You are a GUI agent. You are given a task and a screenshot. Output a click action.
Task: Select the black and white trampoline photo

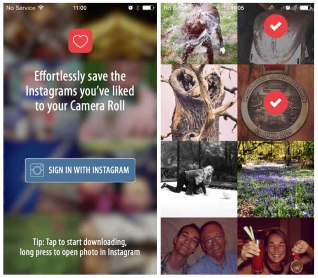click(199, 179)
